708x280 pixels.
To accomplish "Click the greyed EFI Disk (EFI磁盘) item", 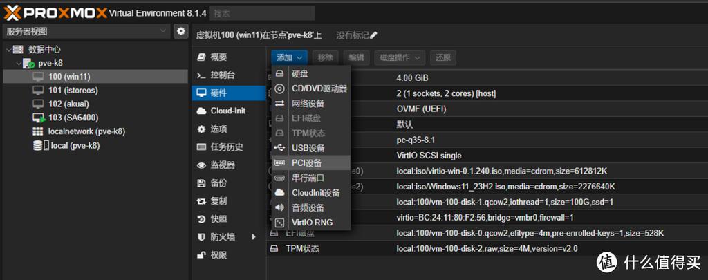I will click(311, 118).
